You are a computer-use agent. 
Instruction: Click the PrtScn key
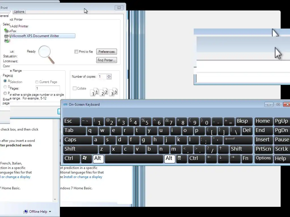[x=264, y=150]
